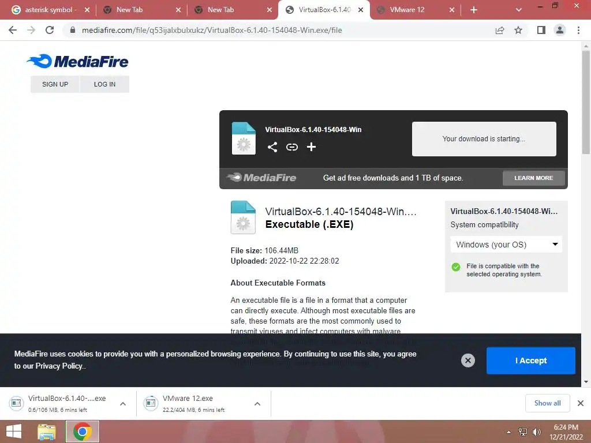
Task: Click Chrome icon in taskbar
Action: (83, 431)
